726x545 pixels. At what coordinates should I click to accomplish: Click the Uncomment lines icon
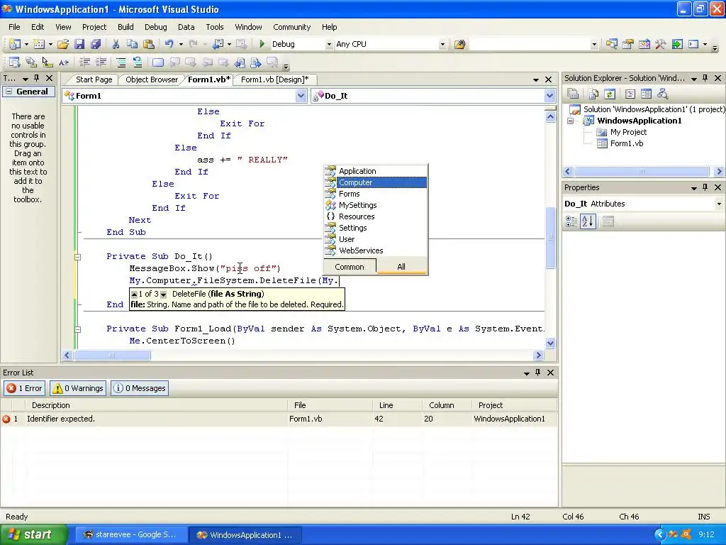coord(138,62)
